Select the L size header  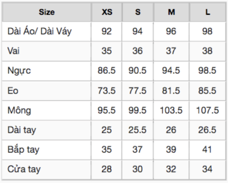[x=208, y=12]
